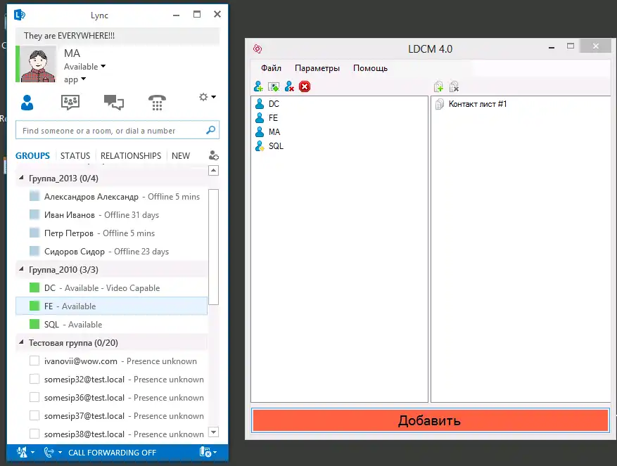Click the remove user icon in LDCM toolbar

point(289,86)
